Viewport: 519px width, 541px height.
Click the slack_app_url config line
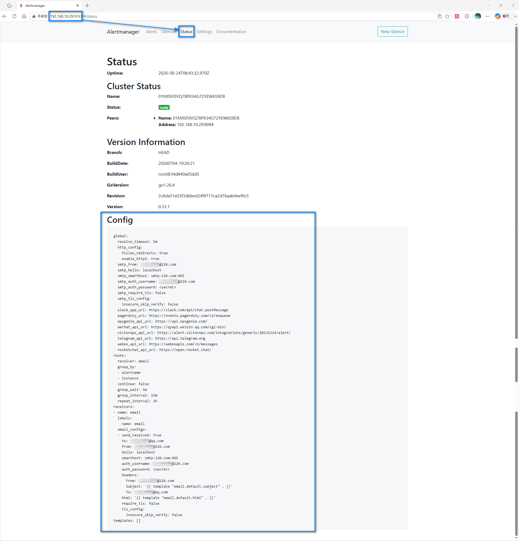pyautogui.click(x=173, y=310)
